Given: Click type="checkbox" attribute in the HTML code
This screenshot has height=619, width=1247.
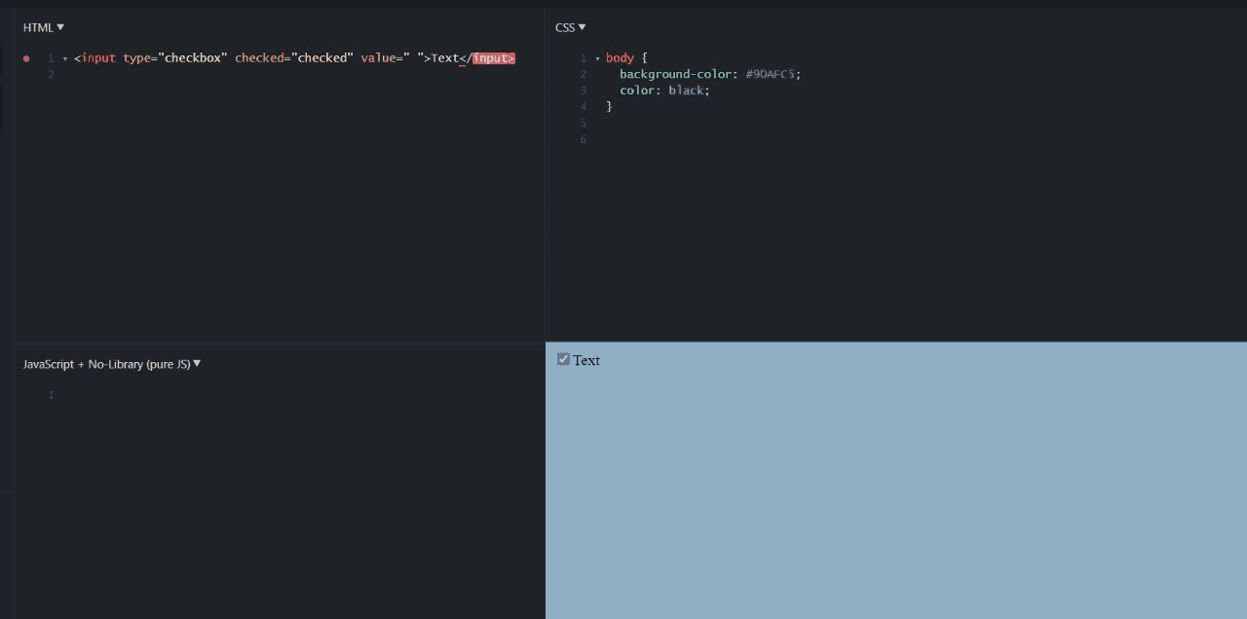Looking at the screenshot, I should [175, 58].
